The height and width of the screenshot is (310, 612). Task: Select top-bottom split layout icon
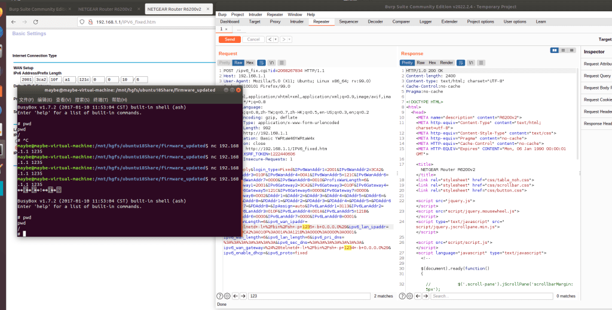(x=563, y=50)
